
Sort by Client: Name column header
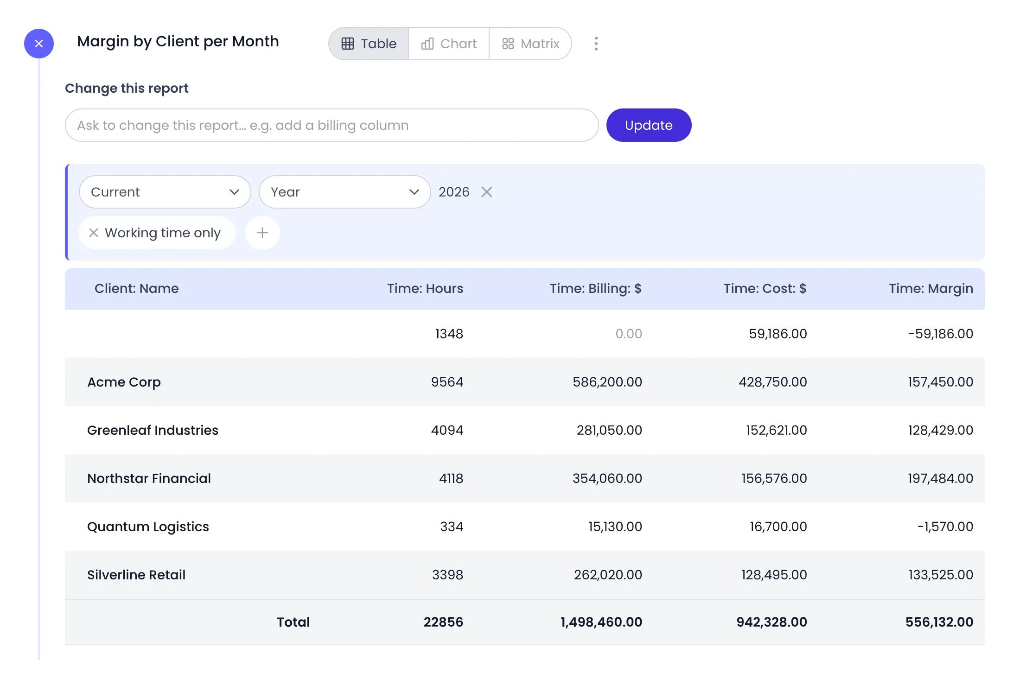coord(136,288)
